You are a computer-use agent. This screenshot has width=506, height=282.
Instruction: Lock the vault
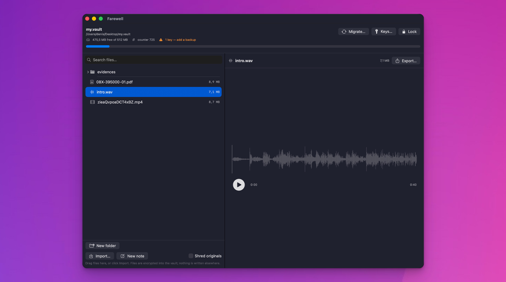[409, 32]
